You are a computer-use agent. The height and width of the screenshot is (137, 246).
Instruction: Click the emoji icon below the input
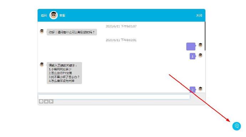[41, 102]
